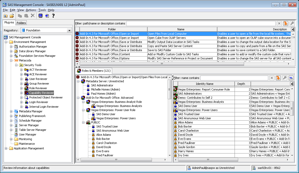This screenshot has width=299, height=173.
Task: Sort by the Folder column header
Action: 113,29
